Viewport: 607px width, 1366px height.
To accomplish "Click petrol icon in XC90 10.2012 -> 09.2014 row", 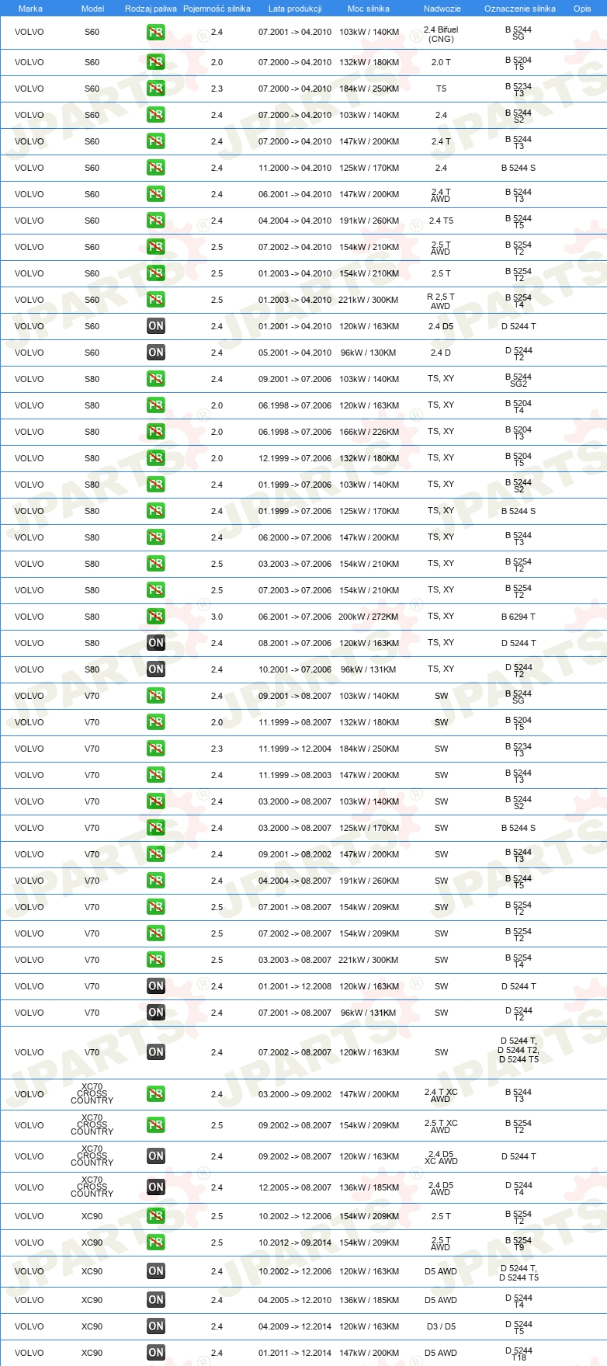I will [156, 1243].
